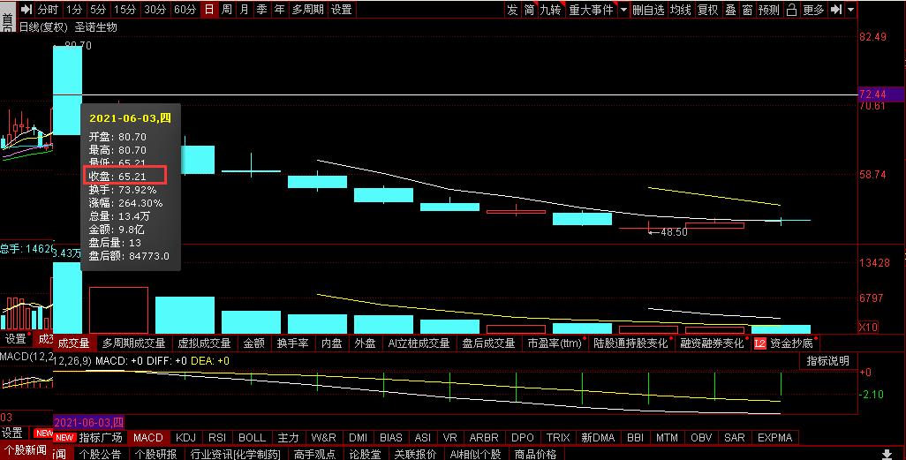
Task: Select the 日 daily period tab
Action: 209,9
